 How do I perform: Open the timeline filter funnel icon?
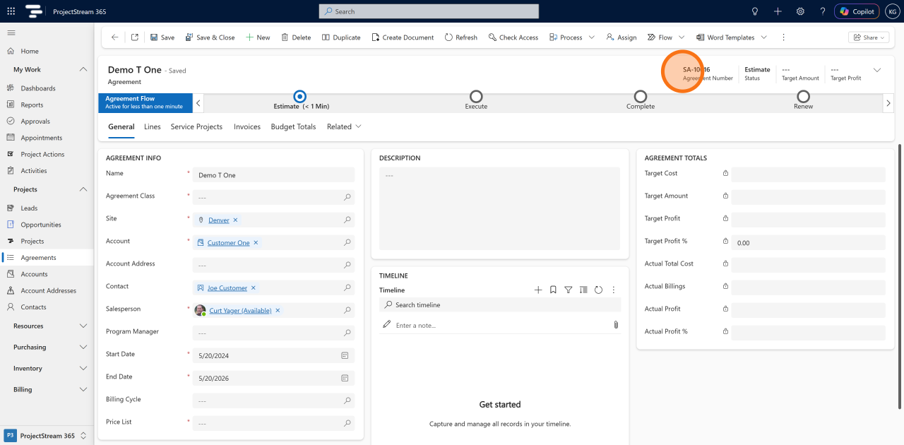pos(569,290)
